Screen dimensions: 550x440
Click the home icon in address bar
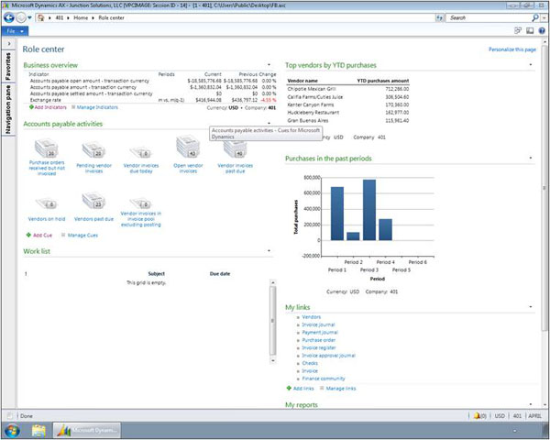41,18
